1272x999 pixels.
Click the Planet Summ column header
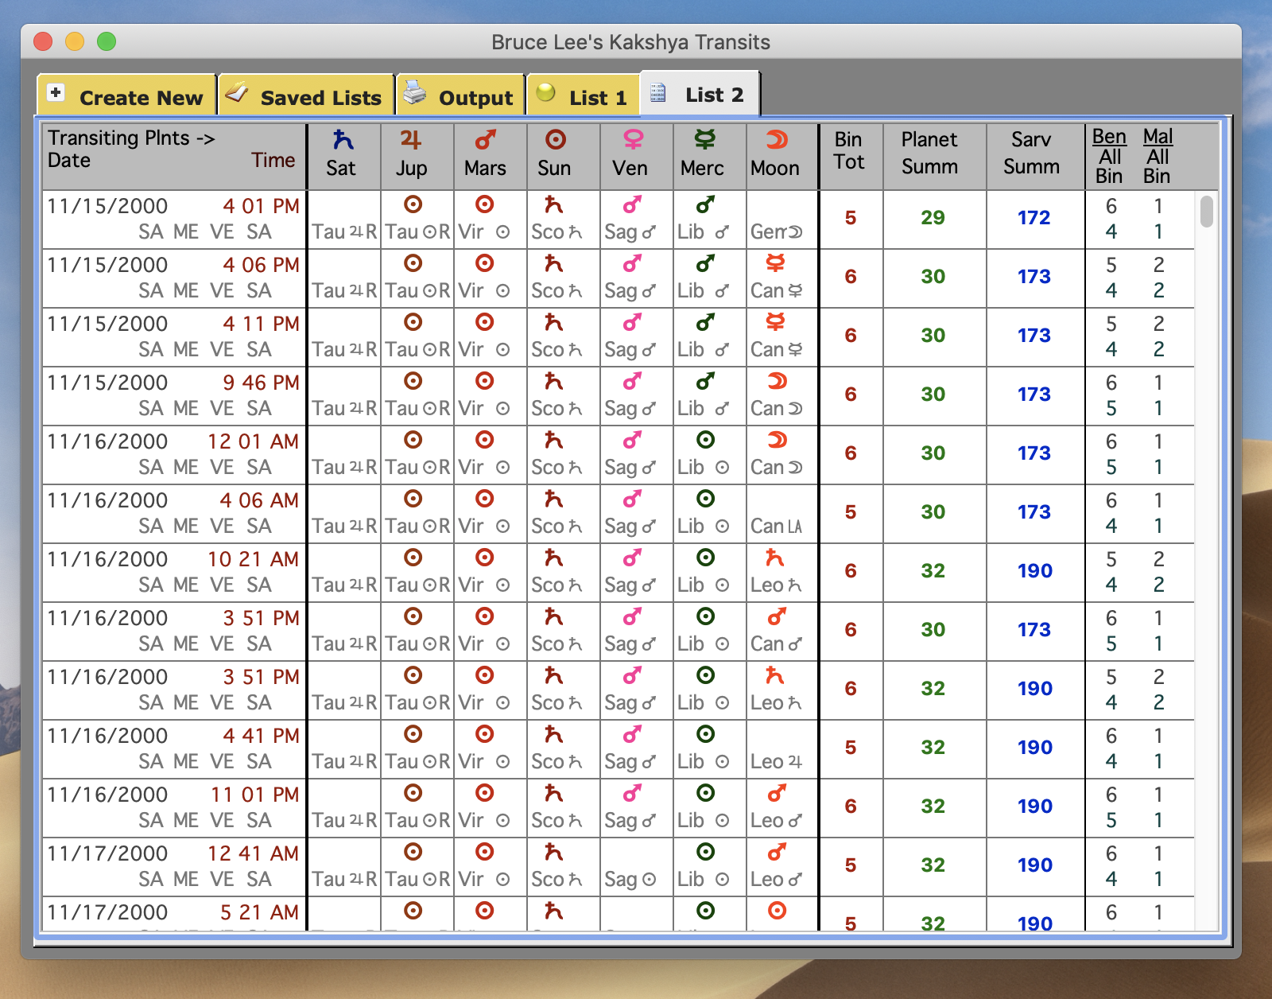coord(929,154)
